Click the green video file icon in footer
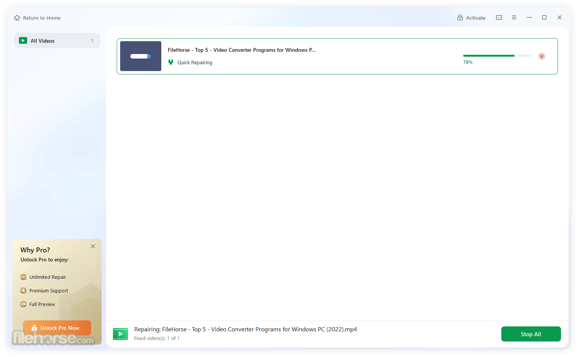This screenshot has height=357, width=578. [x=121, y=334]
